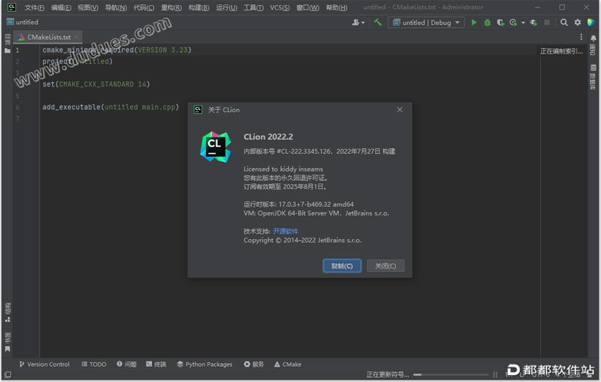Follow the 开源软件 support link
The height and width of the screenshot is (382, 601).
(285, 231)
